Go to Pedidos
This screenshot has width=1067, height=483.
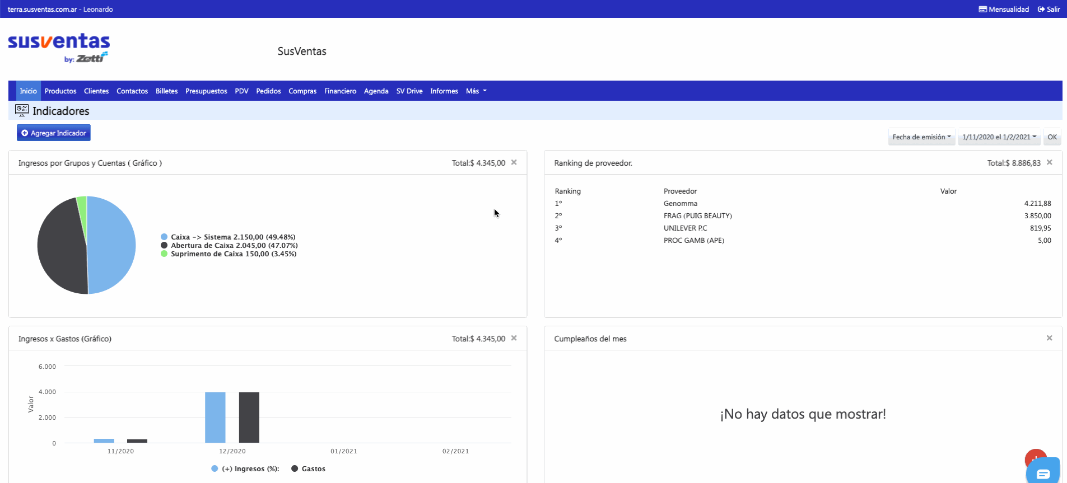click(x=268, y=91)
